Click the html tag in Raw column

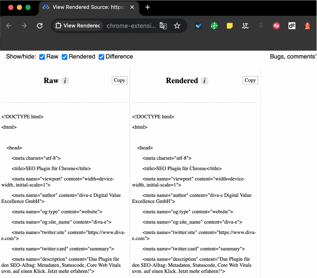click(x=9, y=127)
